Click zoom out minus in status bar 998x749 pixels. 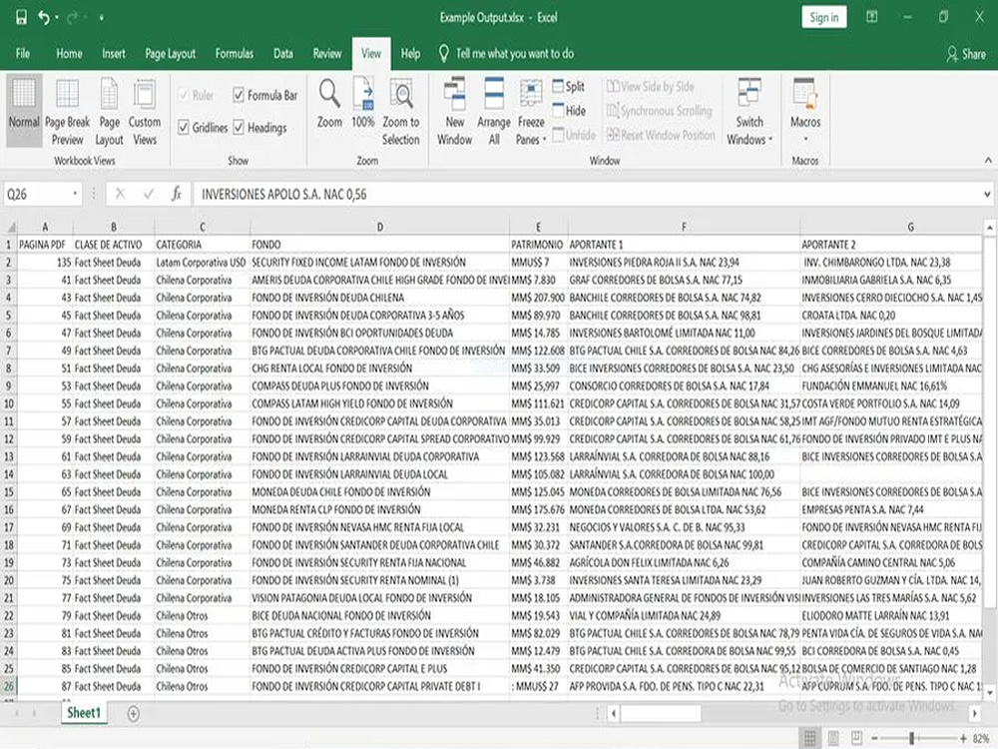pyautogui.click(x=875, y=738)
